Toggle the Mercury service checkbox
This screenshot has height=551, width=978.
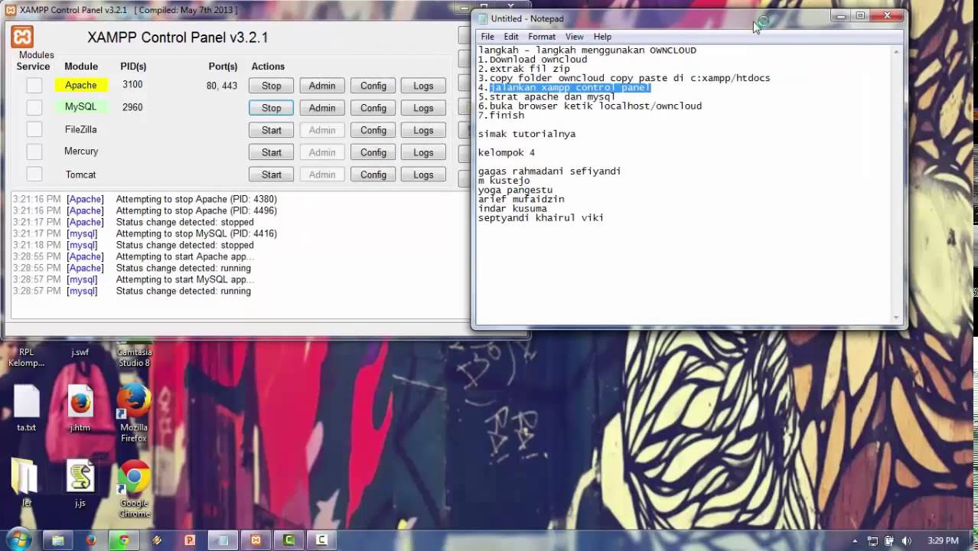[34, 152]
